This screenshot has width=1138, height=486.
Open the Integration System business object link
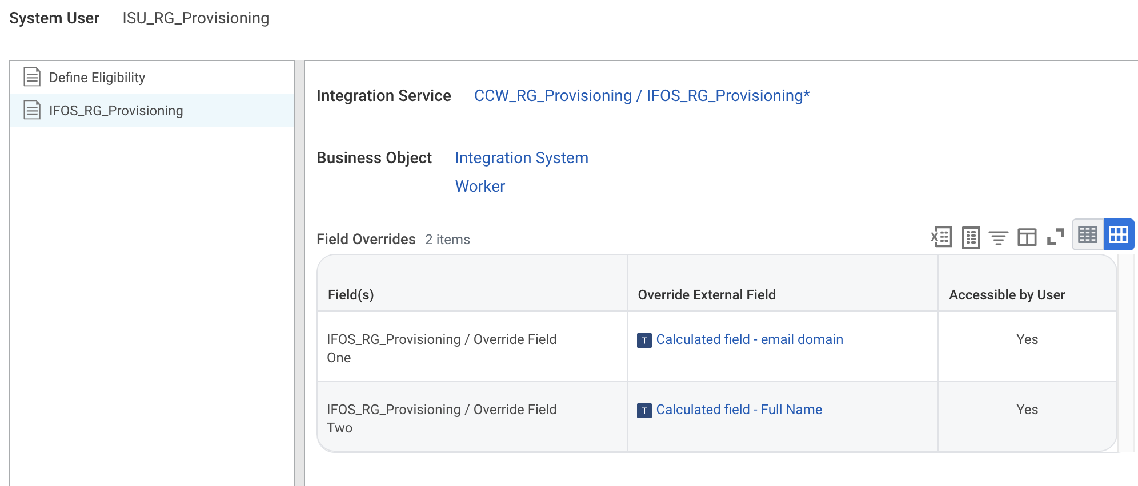pos(522,158)
